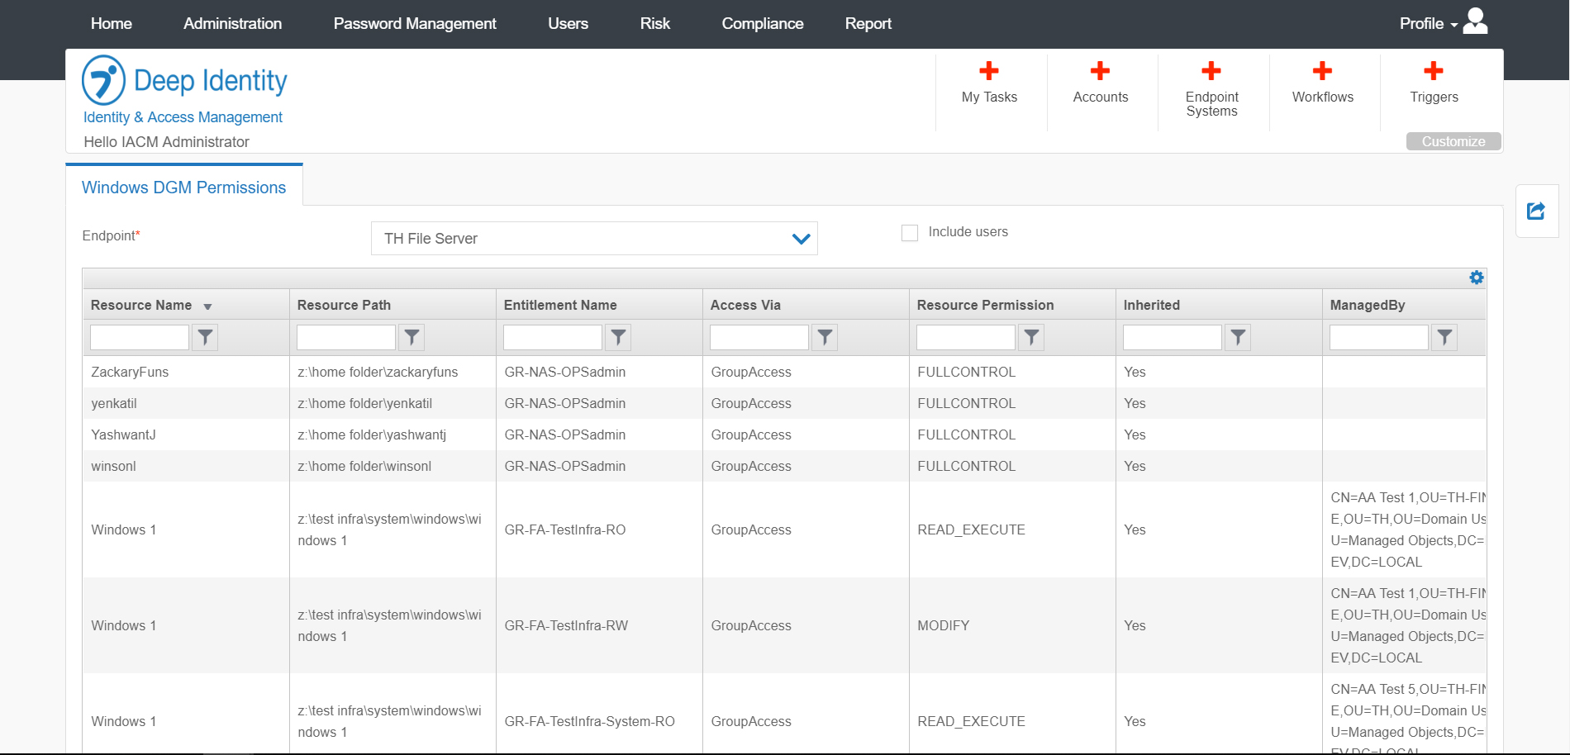Open the TH File Server endpoint dropdown
Image resolution: width=1570 pixels, height=755 pixels.
[x=799, y=239]
